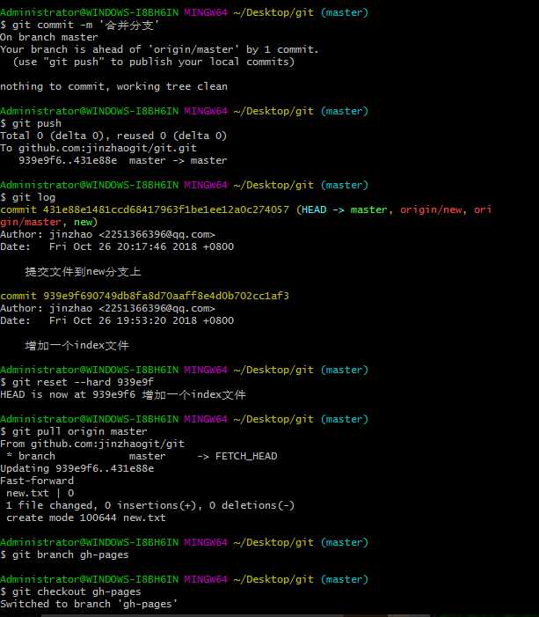The image size is (539, 617).
Task: Select "nothing to commit, working tree clean" line
Action: pyautogui.click(x=113, y=86)
